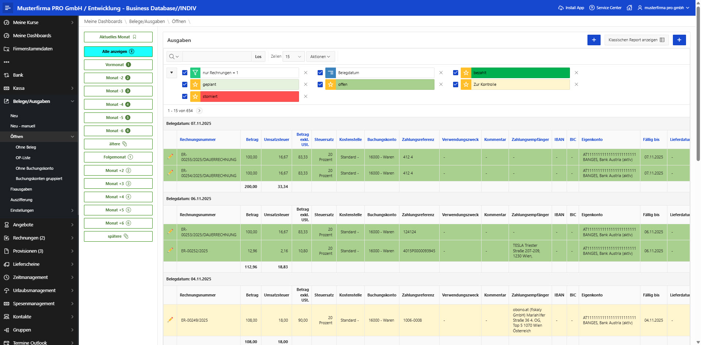This screenshot has width=701, height=345.
Task: Click the Vormonat button
Action: [x=118, y=65]
